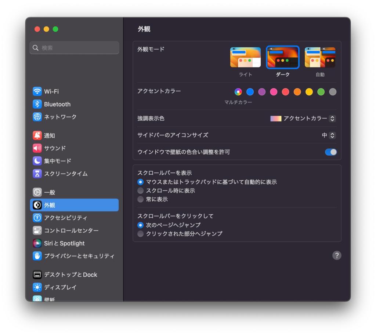The height and width of the screenshot is (335, 376).
Task: Click the Bluetooth icon in sidebar
Action: [x=37, y=104]
